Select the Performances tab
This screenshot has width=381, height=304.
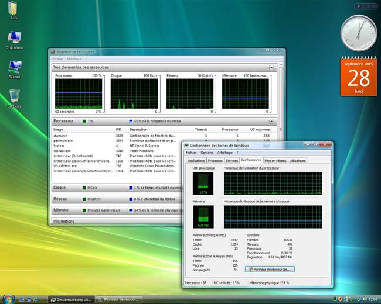coord(251,160)
